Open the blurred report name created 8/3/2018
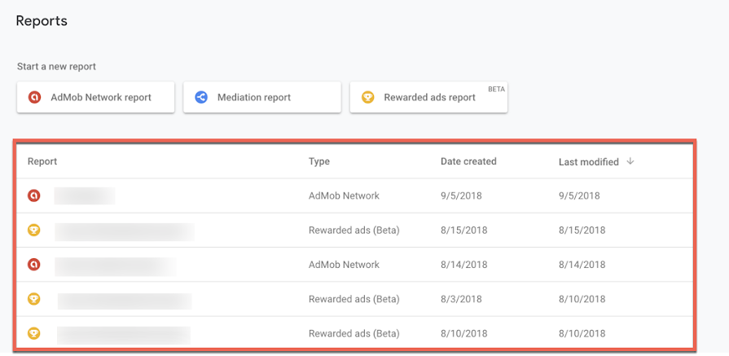729x356 pixels. click(125, 301)
